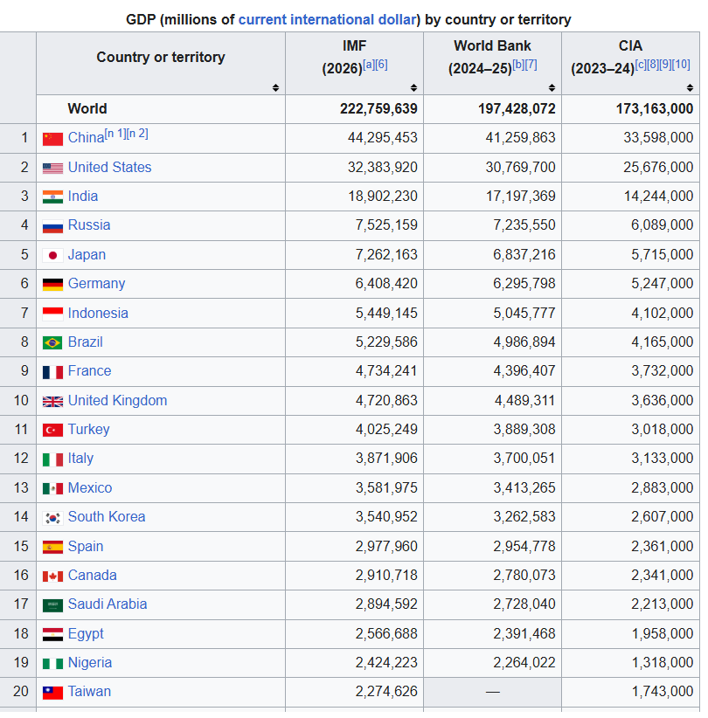
Task: Open the France article link
Action: click(89, 371)
